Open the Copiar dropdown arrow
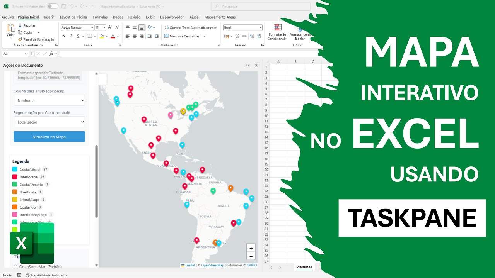 point(38,32)
